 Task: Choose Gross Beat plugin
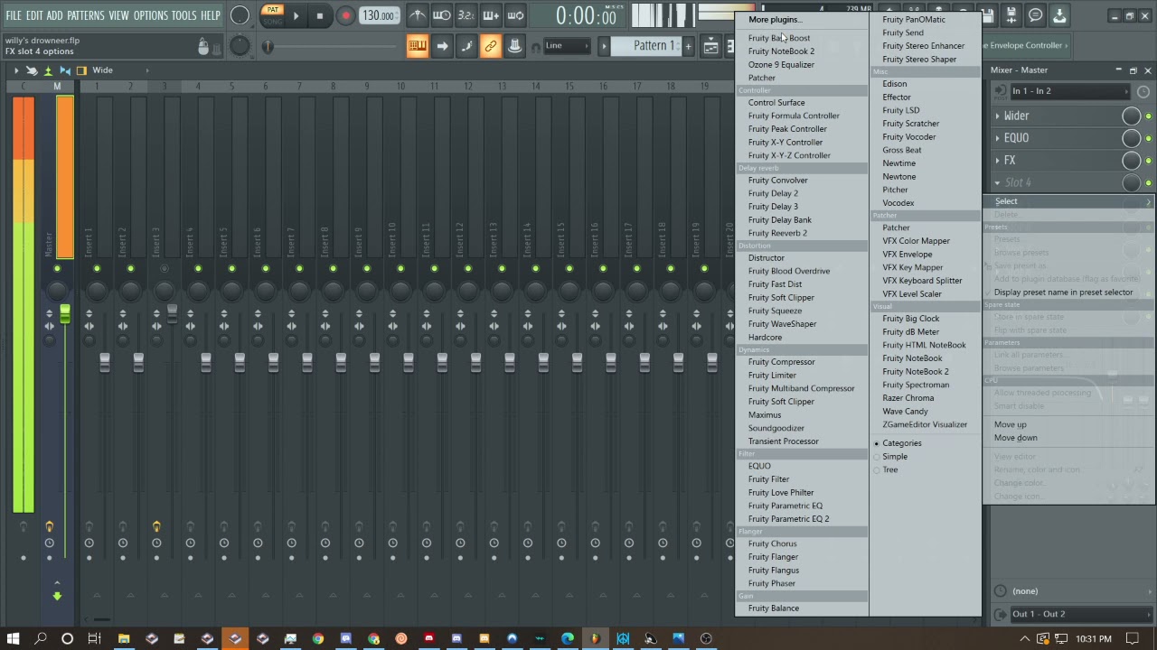point(902,150)
